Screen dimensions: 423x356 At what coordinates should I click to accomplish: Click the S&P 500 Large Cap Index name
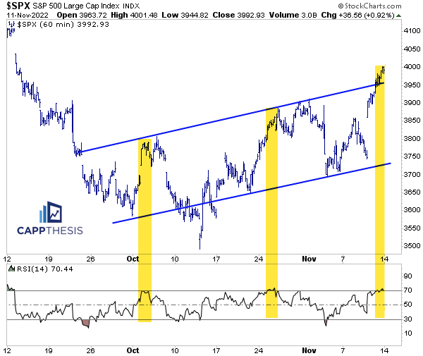pos(76,6)
